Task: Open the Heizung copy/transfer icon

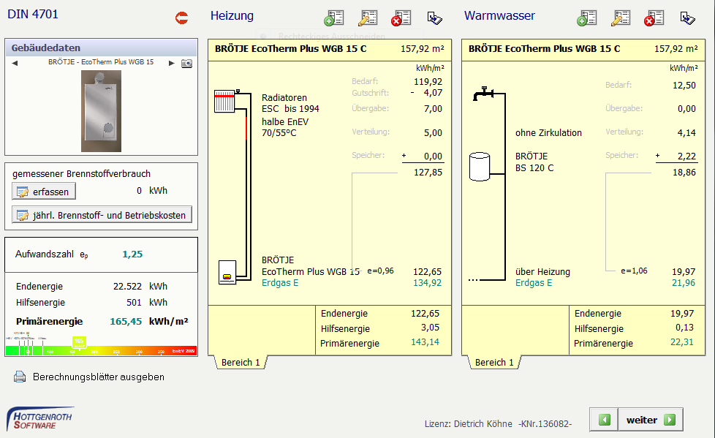Action: click(434, 18)
